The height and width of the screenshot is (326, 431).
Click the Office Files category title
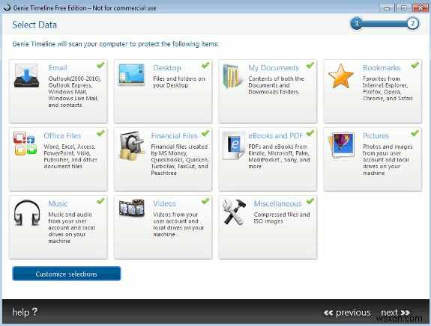coord(62,136)
